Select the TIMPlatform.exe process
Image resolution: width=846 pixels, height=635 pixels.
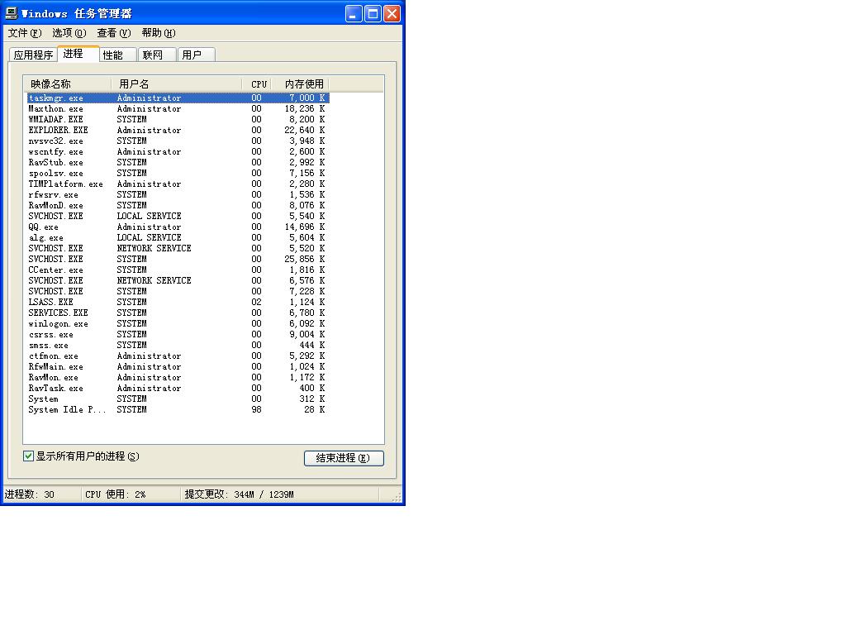click(x=178, y=184)
